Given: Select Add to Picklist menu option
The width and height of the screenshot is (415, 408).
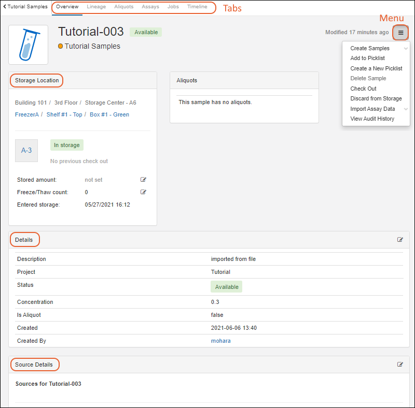Looking at the screenshot, I should point(367,58).
